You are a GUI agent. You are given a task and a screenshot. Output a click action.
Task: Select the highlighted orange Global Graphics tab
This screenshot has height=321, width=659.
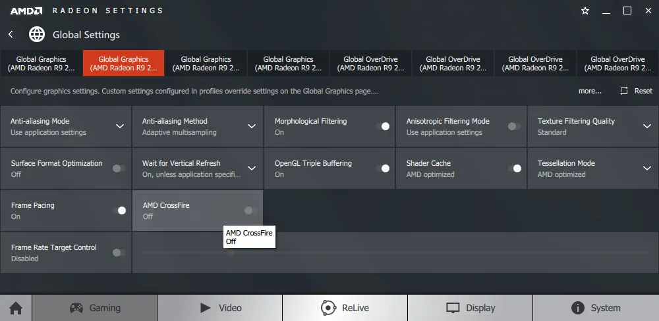pos(124,63)
